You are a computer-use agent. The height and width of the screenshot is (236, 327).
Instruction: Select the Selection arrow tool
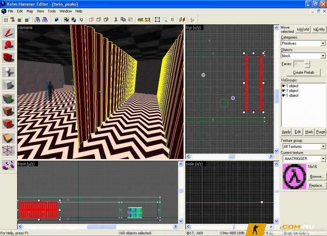(8, 33)
